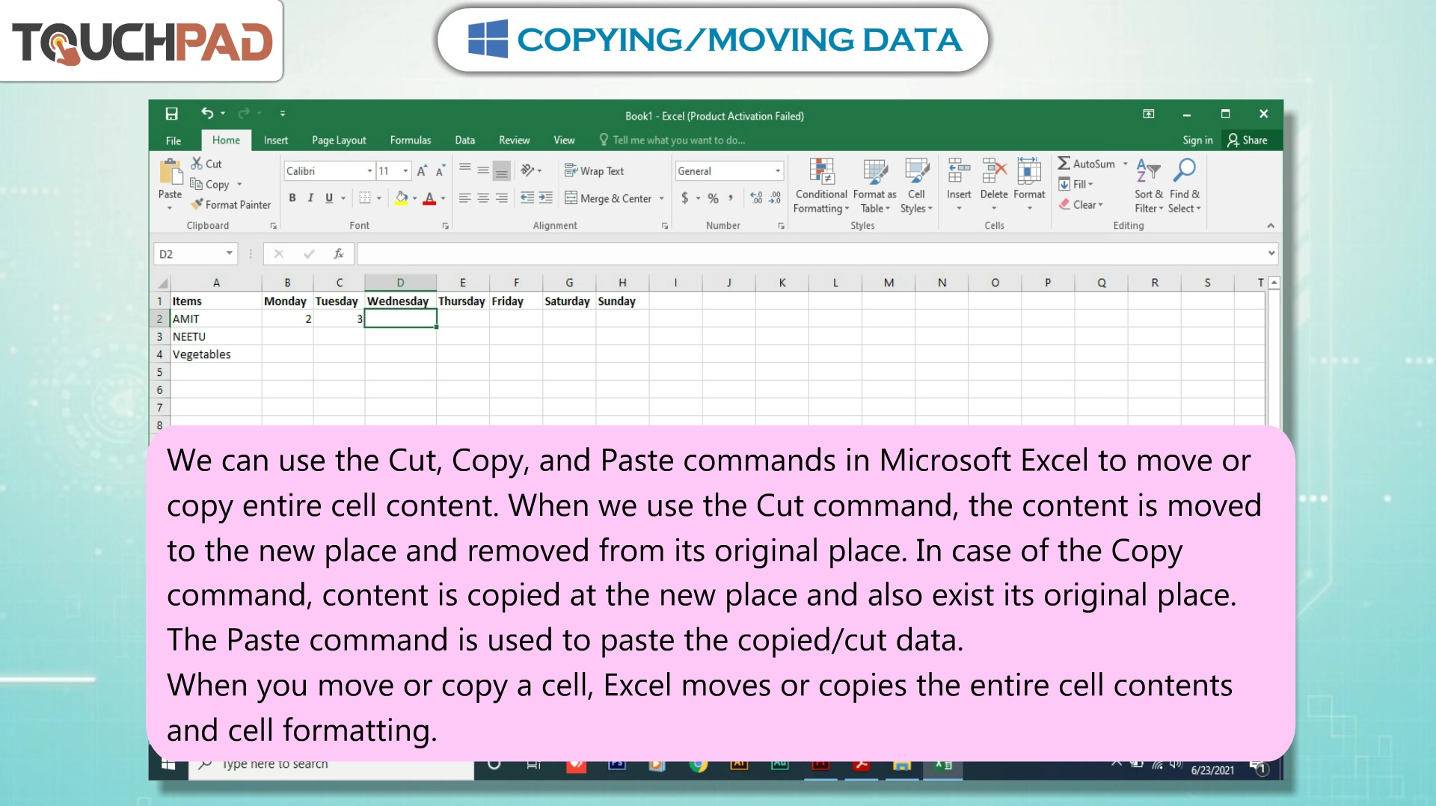Click the Save icon in the quick access toolbar
The image size is (1436, 806).
click(x=171, y=114)
